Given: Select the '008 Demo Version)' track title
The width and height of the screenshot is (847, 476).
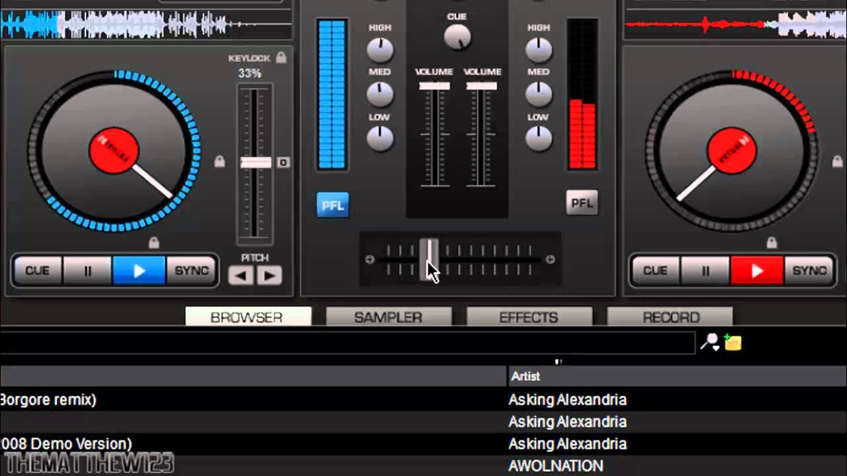Looking at the screenshot, I should tap(66, 444).
